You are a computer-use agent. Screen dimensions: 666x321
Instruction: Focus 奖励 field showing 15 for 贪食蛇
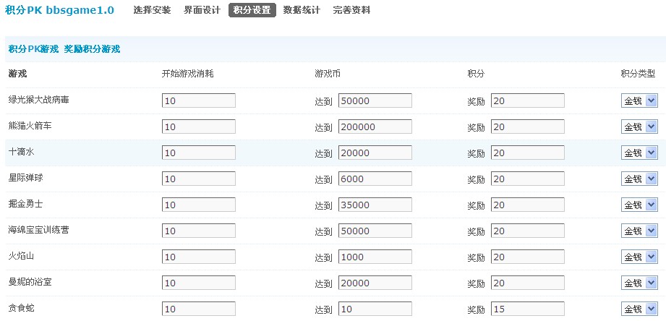528,309
